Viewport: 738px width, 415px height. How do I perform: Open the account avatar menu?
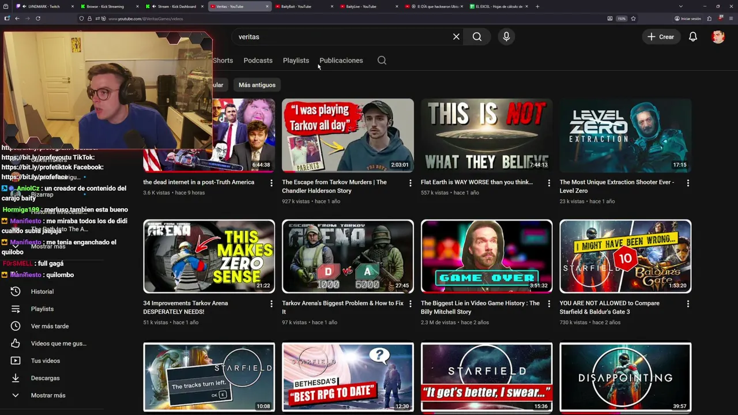click(x=718, y=36)
